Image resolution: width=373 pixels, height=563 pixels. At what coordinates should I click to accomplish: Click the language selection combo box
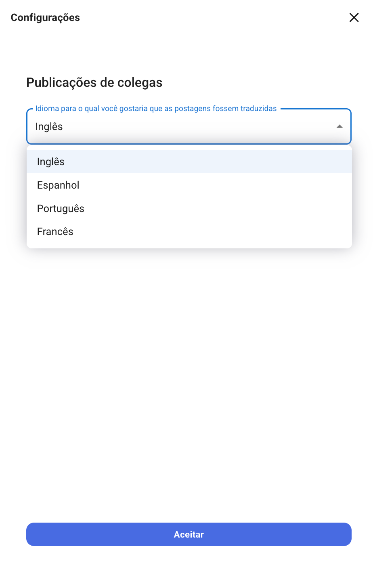[189, 126]
